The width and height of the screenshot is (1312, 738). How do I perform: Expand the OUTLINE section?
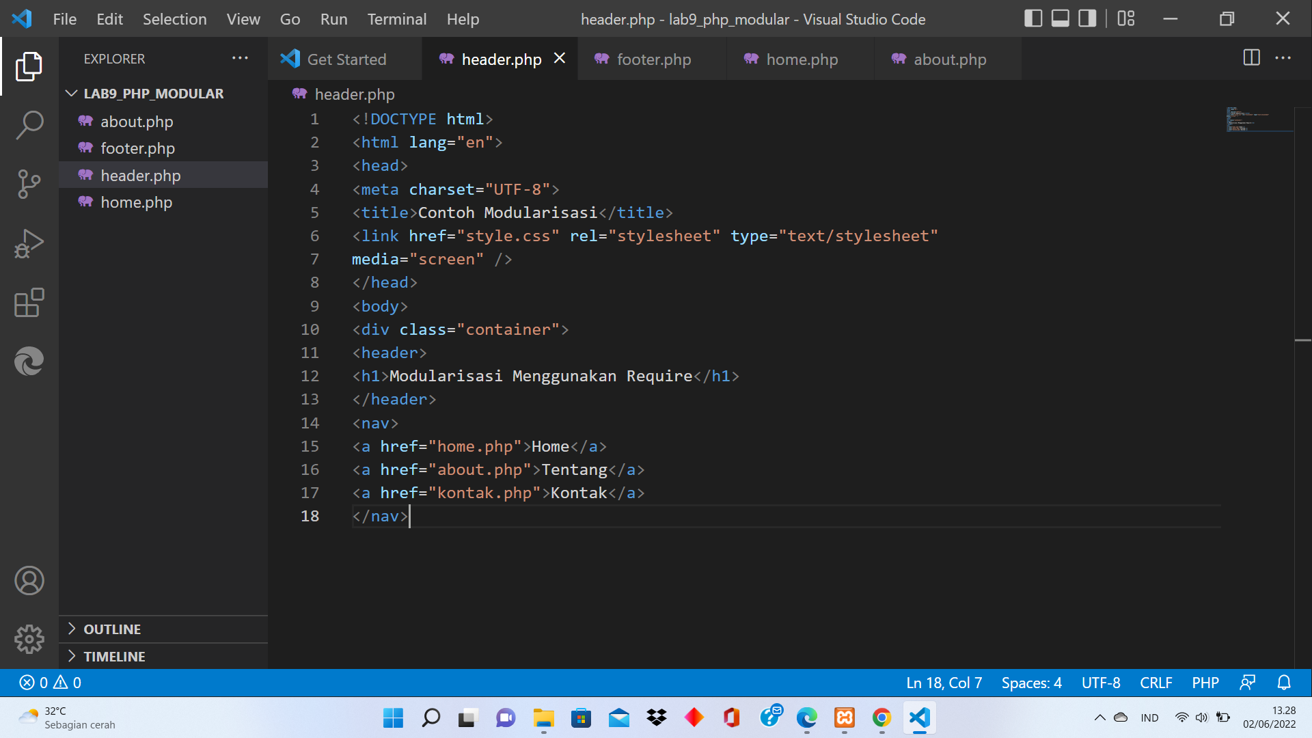(x=112, y=629)
